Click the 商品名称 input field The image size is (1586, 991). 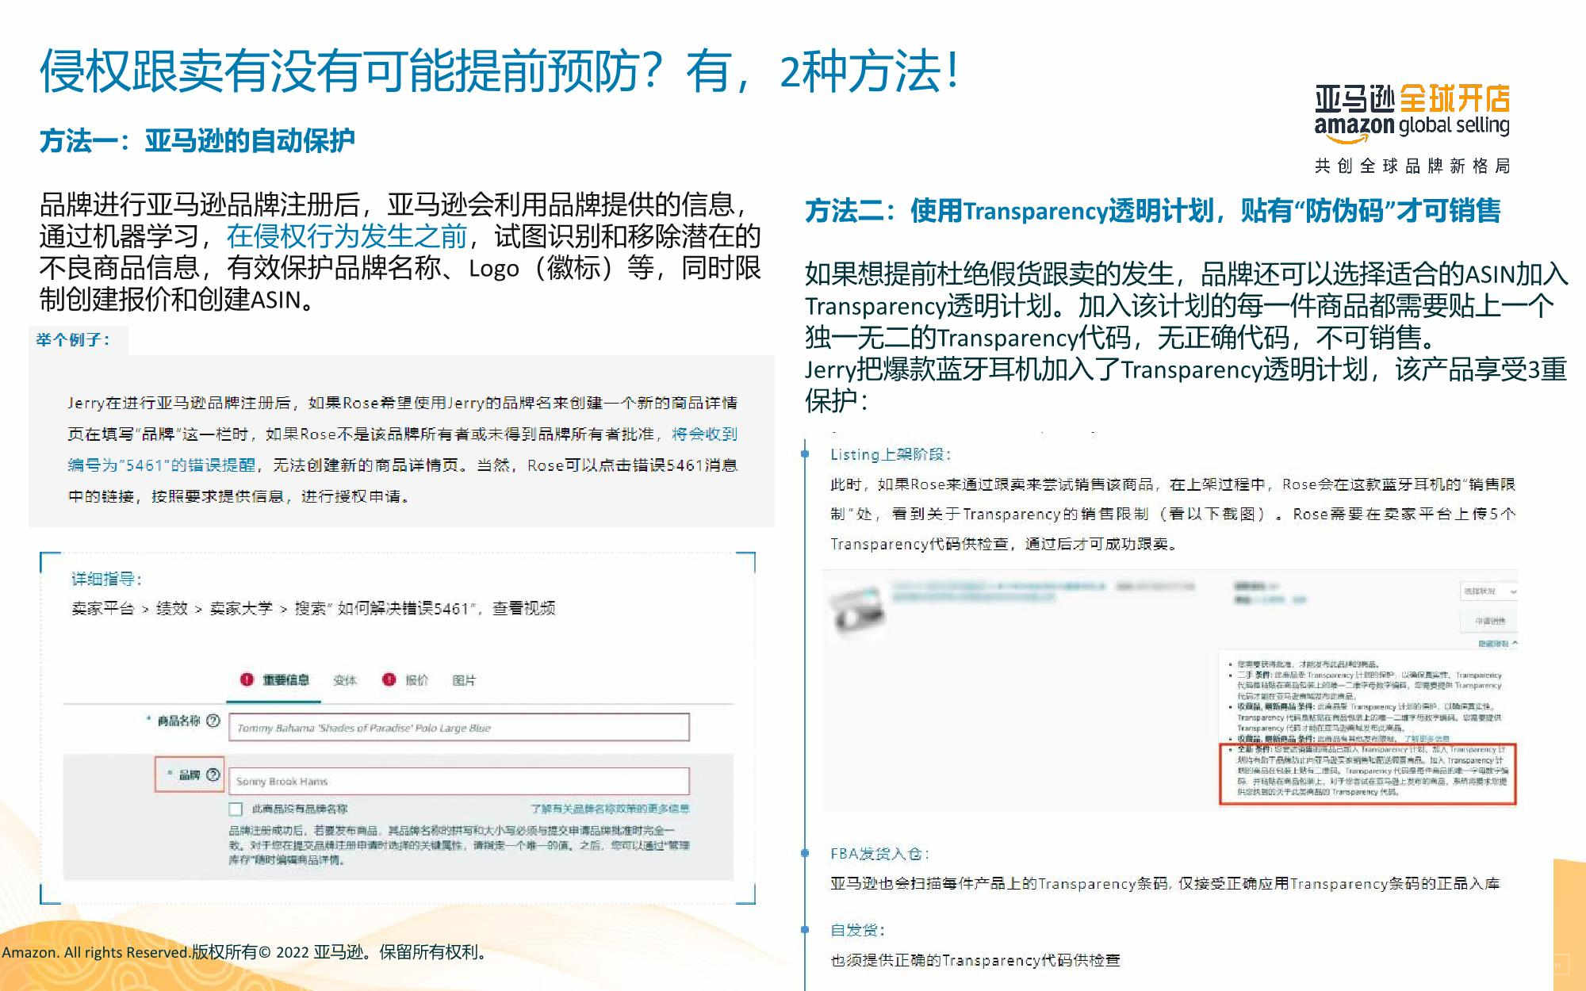pos(459,728)
